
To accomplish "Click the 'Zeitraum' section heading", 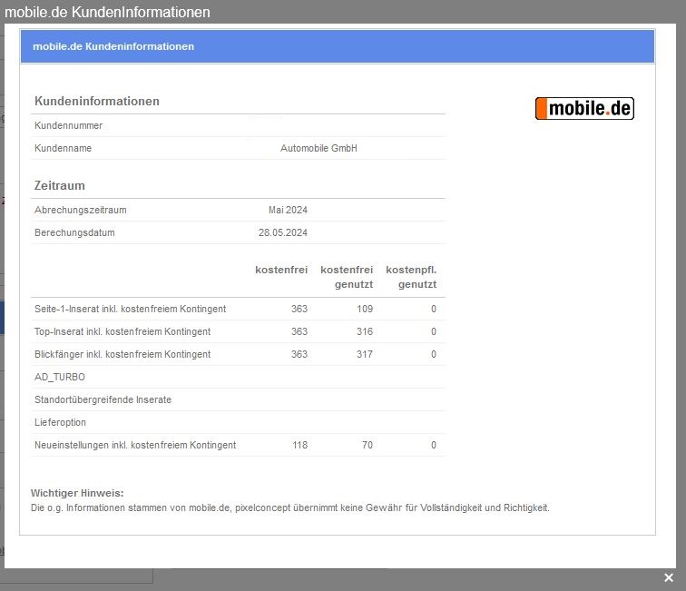I will 60,185.
